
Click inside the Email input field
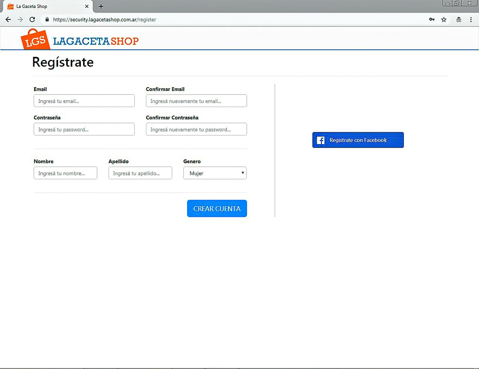tap(84, 101)
